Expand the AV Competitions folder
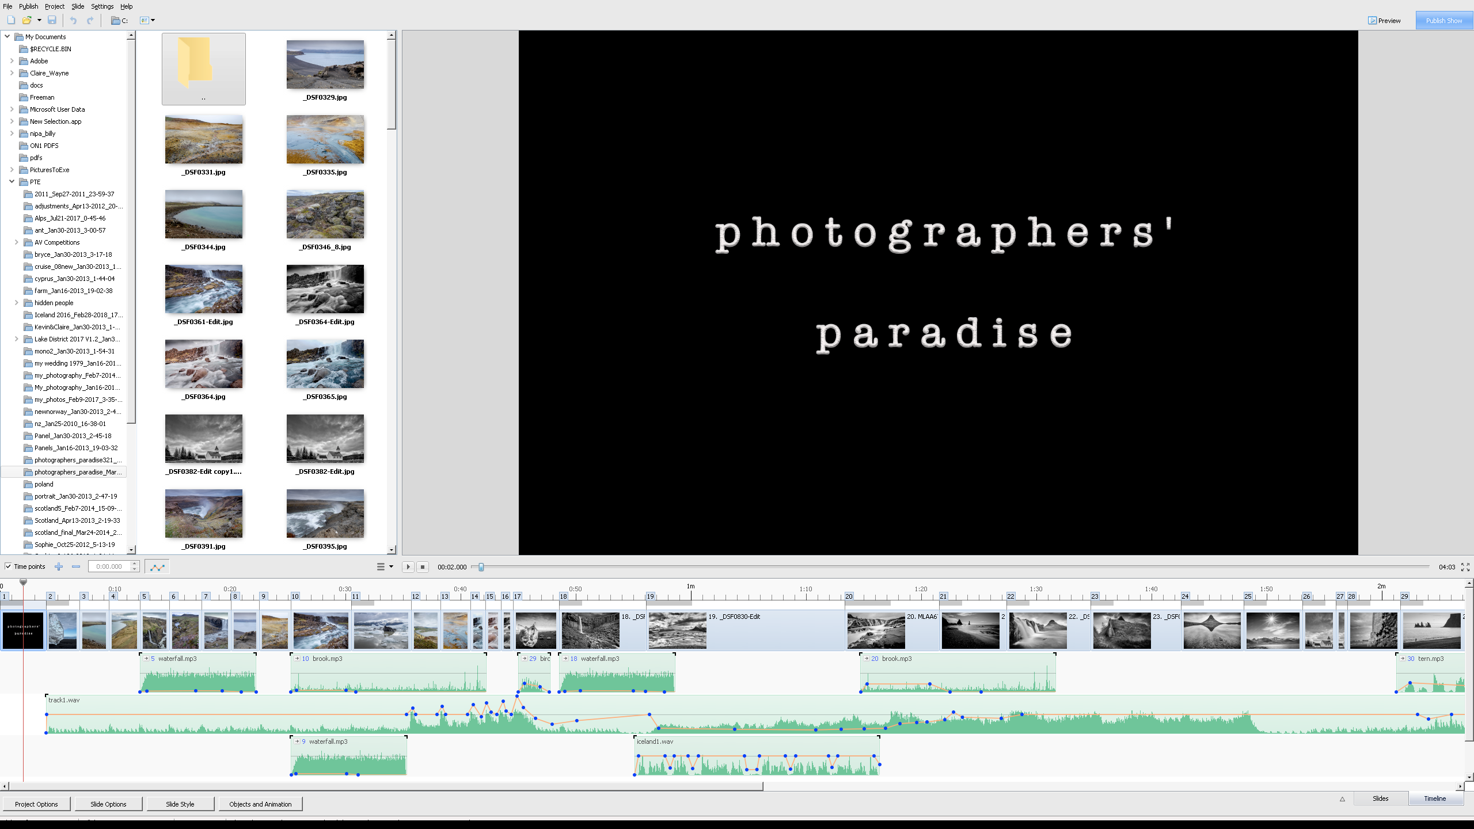 coord(16,242)
